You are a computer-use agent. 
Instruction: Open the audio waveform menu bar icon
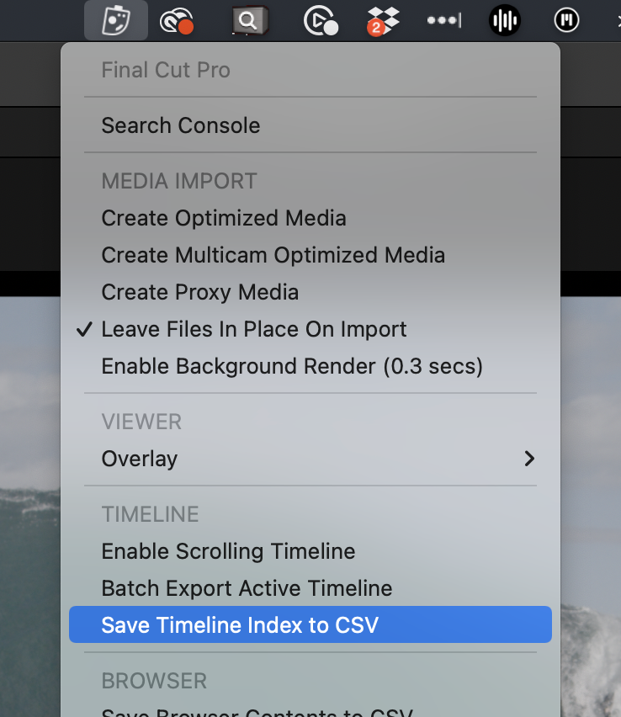[x=505, y=20]
